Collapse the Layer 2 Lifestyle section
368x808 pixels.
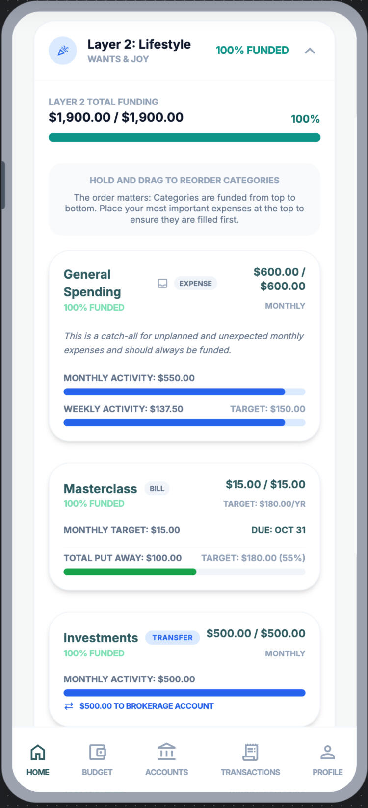pos(310,51)
